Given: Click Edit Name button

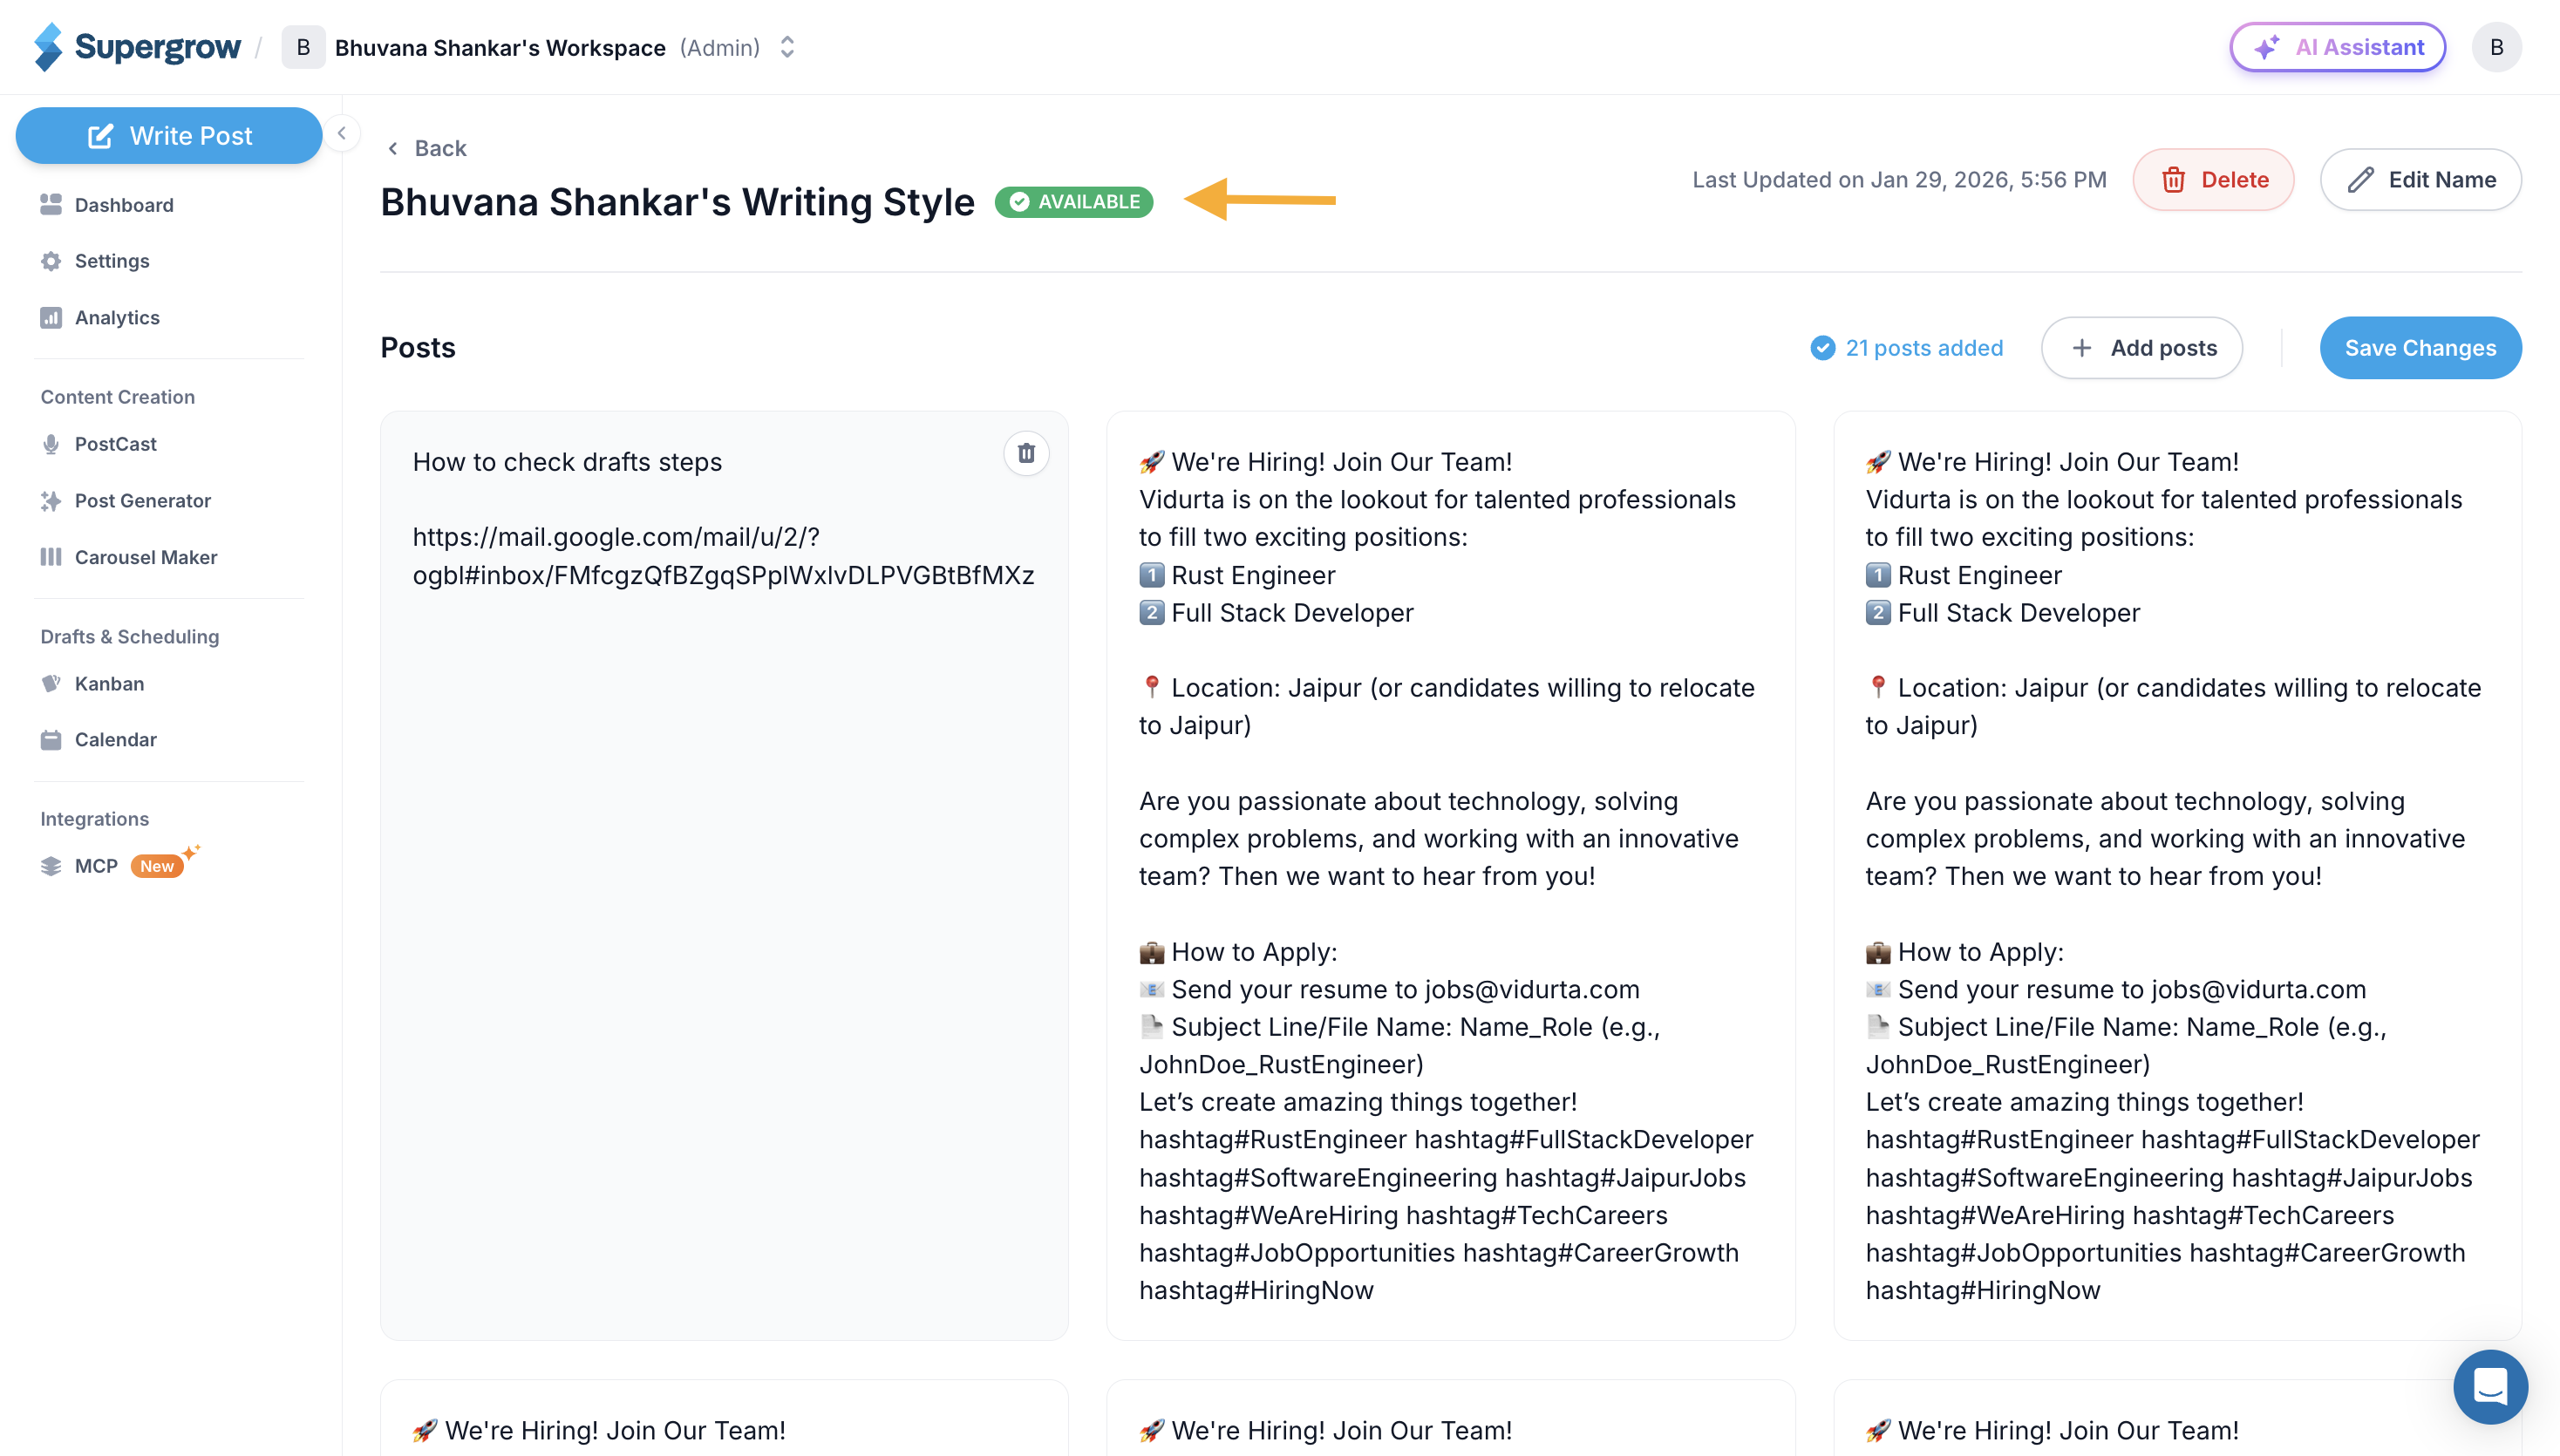Looking at the screenshot, I should click(x=2420, y=180).
